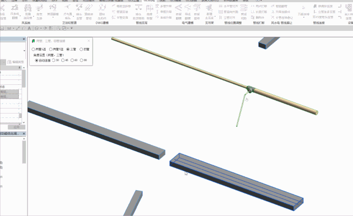Image resolution: width=353 pixels, height=216 pixels.
Task: Select the highlighted blue-outlined duct segment
Action: [x=236, y=182]
